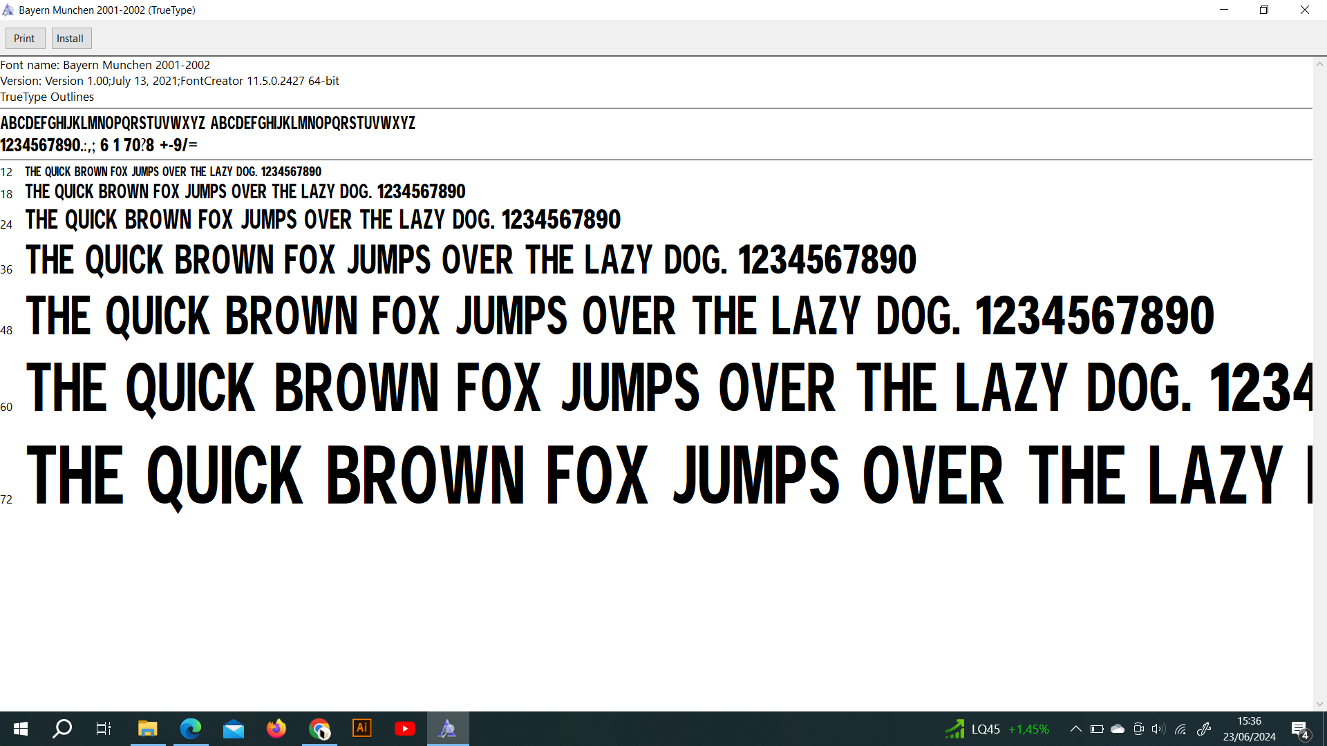Open taskbar Search
1327x746 pixels.
(62, 729)
